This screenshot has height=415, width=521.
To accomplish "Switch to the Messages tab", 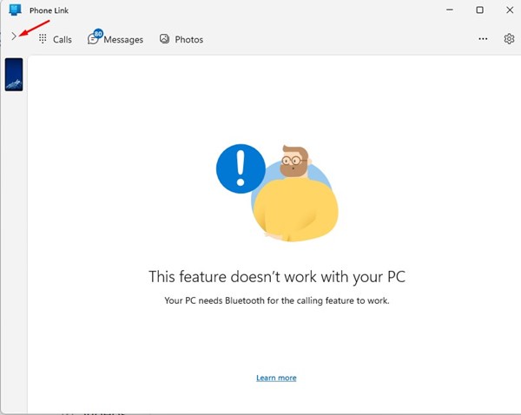I will point(115,38).
